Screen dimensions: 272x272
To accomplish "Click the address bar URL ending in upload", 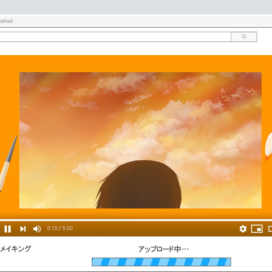I will pos(6,21).
